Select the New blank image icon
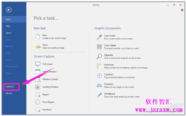The image size is (186, 116). pos(38,37)
